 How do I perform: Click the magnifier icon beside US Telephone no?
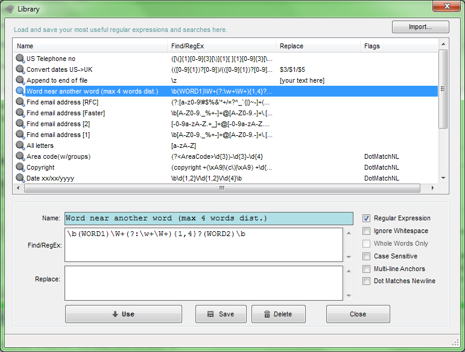click(x=20, y=59)
